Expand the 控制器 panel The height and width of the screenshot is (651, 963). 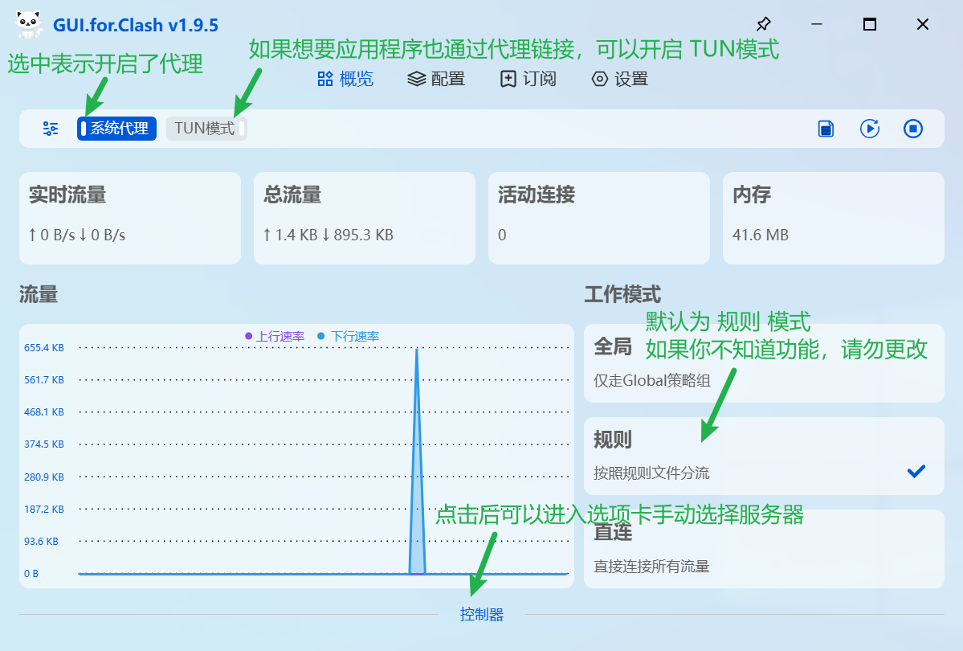[481, 615]
